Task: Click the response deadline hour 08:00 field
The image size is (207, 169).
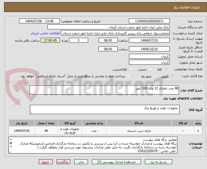Action: click(108, 40)
